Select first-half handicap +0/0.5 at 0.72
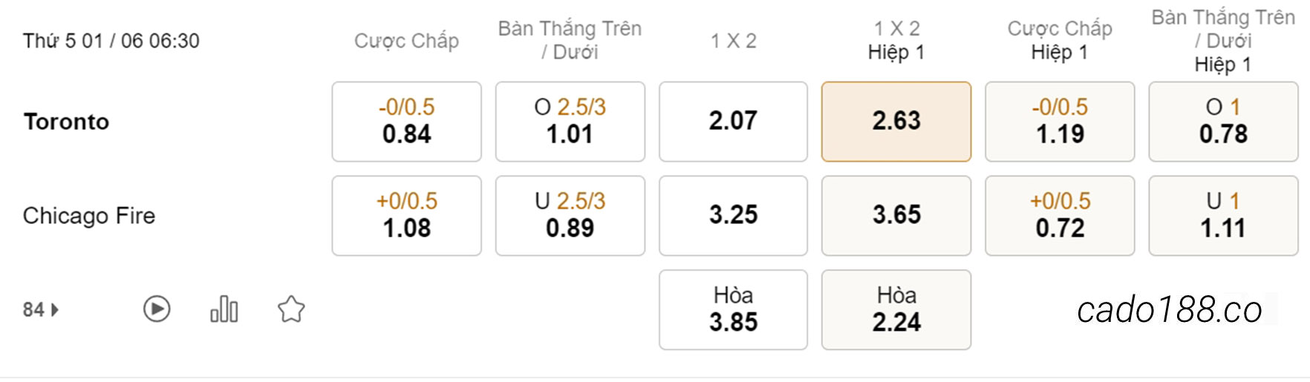 pyautogui.click(x=1060, y=216)
